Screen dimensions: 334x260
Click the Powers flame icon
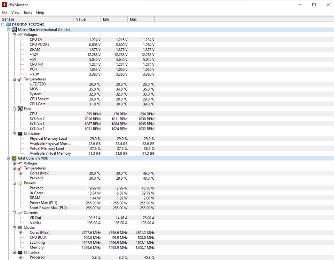(x=20, y=183)
